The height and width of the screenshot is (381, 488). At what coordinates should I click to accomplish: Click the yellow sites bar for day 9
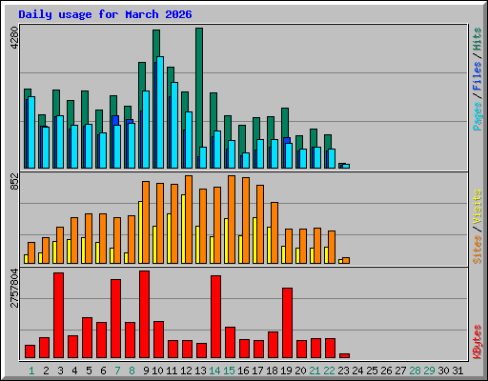pyautogui.click(x=140, y=232)
